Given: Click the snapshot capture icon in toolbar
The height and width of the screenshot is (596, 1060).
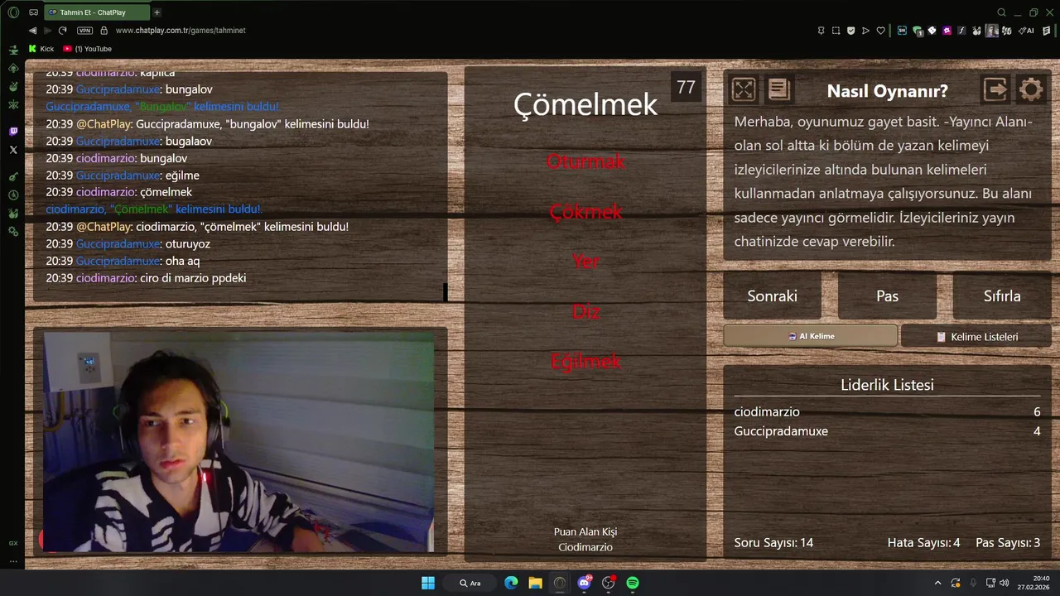Looking at the screenshot, I should tap(836, 31).
